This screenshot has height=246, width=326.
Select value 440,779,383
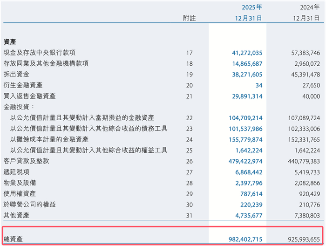tap(304, 161)
